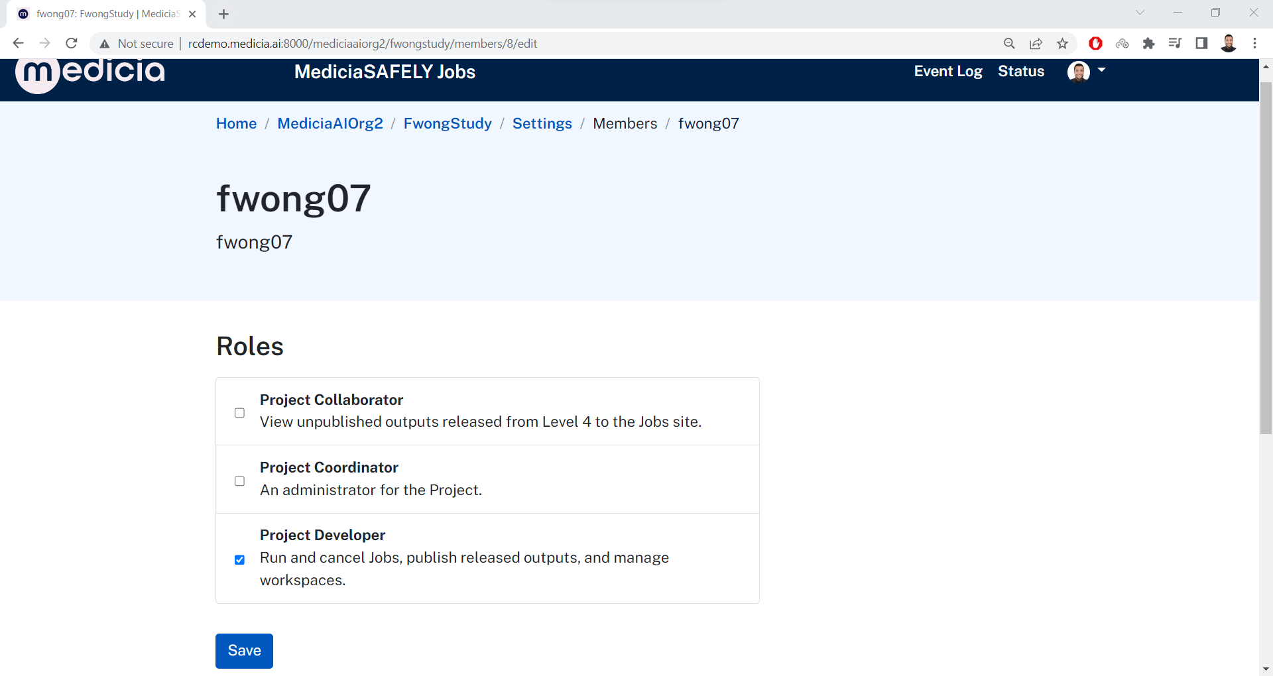
Task: Click the browser forward arrow
Action: point(44,43)
